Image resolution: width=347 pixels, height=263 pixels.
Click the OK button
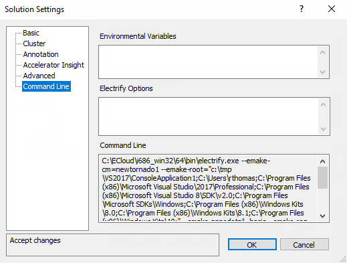(252, 244)
